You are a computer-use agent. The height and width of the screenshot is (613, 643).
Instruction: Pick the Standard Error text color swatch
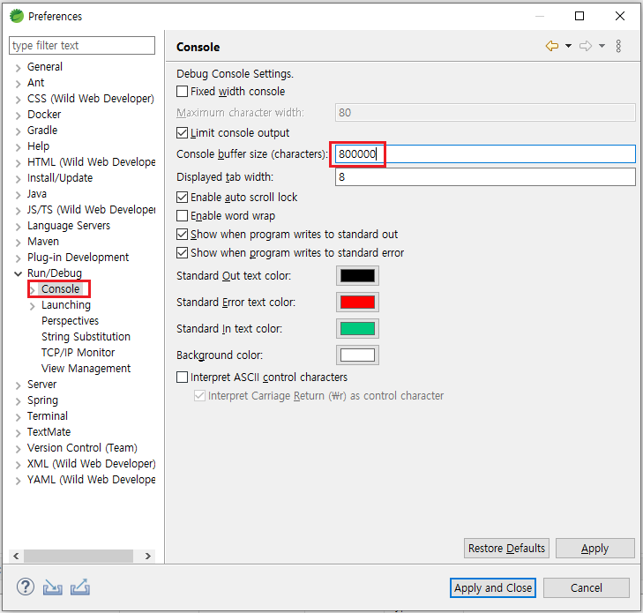[x=357, y=303]
